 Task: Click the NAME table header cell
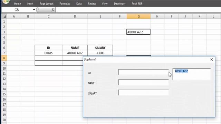tap(75, 48)
